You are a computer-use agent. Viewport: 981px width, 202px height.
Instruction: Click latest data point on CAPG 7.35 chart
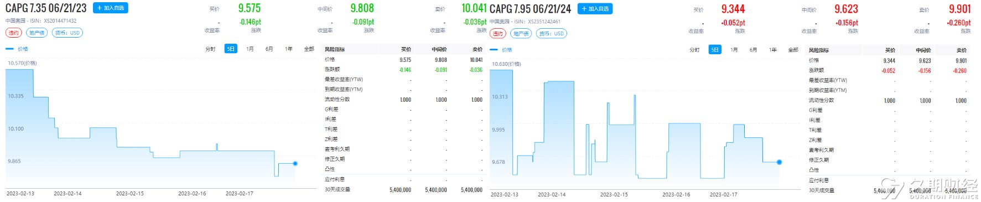(x=295, y=163)
